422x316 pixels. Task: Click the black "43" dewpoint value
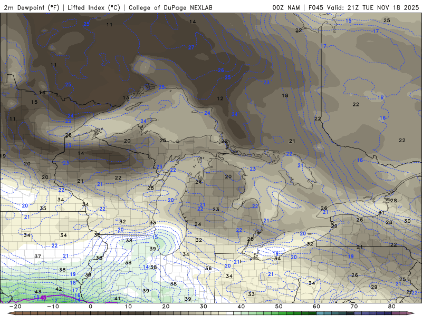click(x=38, y=292)
